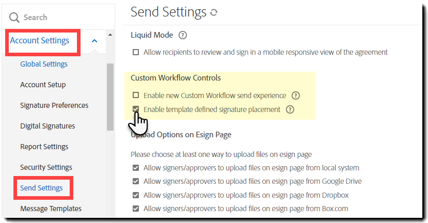
Task: Open Global Settings in the sidebar
Action: tap(44, 64)
